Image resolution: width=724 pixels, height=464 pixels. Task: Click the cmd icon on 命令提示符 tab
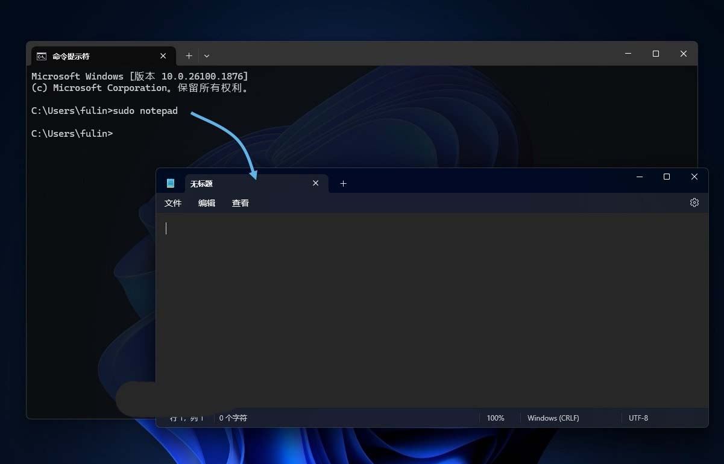[42, 56]
